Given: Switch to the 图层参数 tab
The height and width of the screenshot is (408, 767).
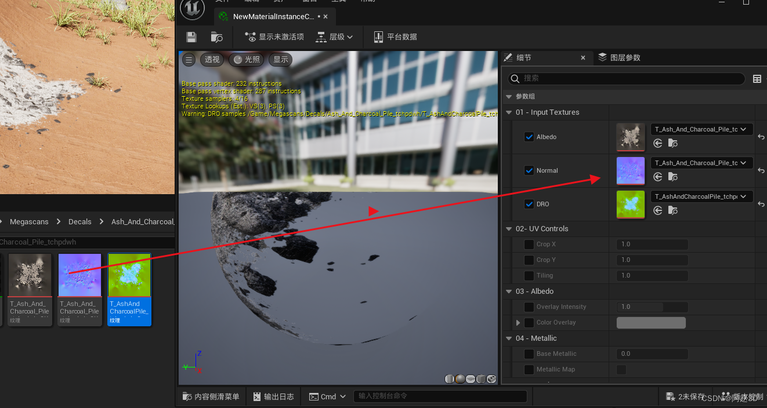Looking at the screenshot, I should [x=620, y=57].
